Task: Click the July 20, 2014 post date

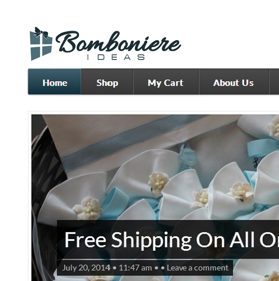Action: [86, 268]
